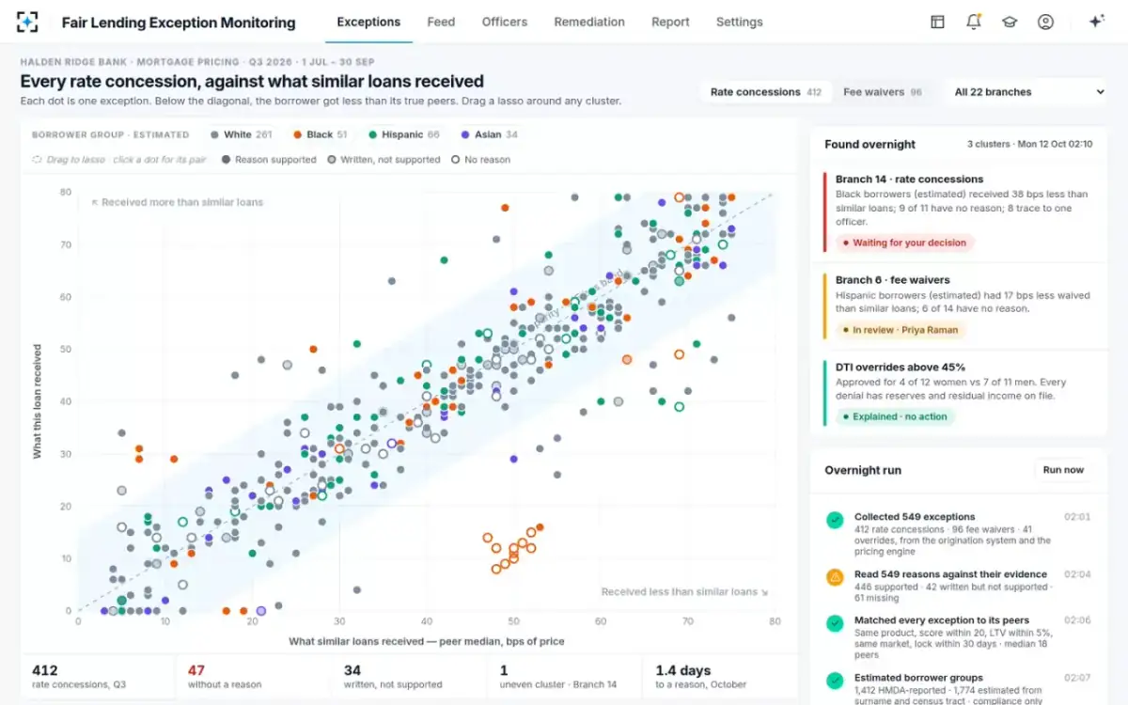Click the Fair Lending Exception Monitoring title

point(179,22)
